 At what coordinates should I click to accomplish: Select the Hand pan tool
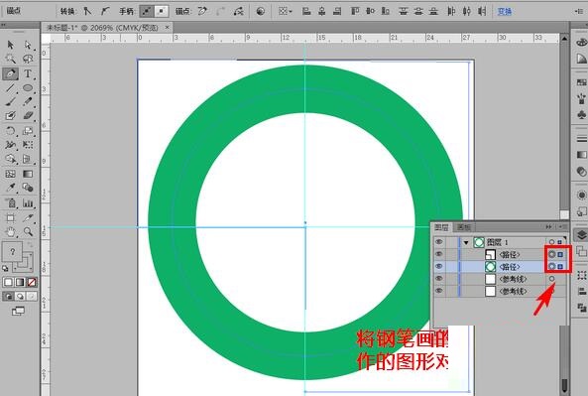click(x=11, y=232)
